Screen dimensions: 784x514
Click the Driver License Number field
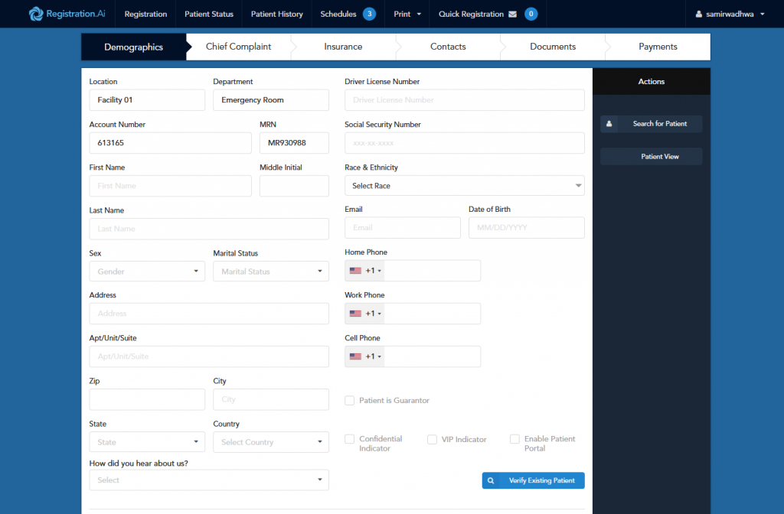tap(465, 100)
